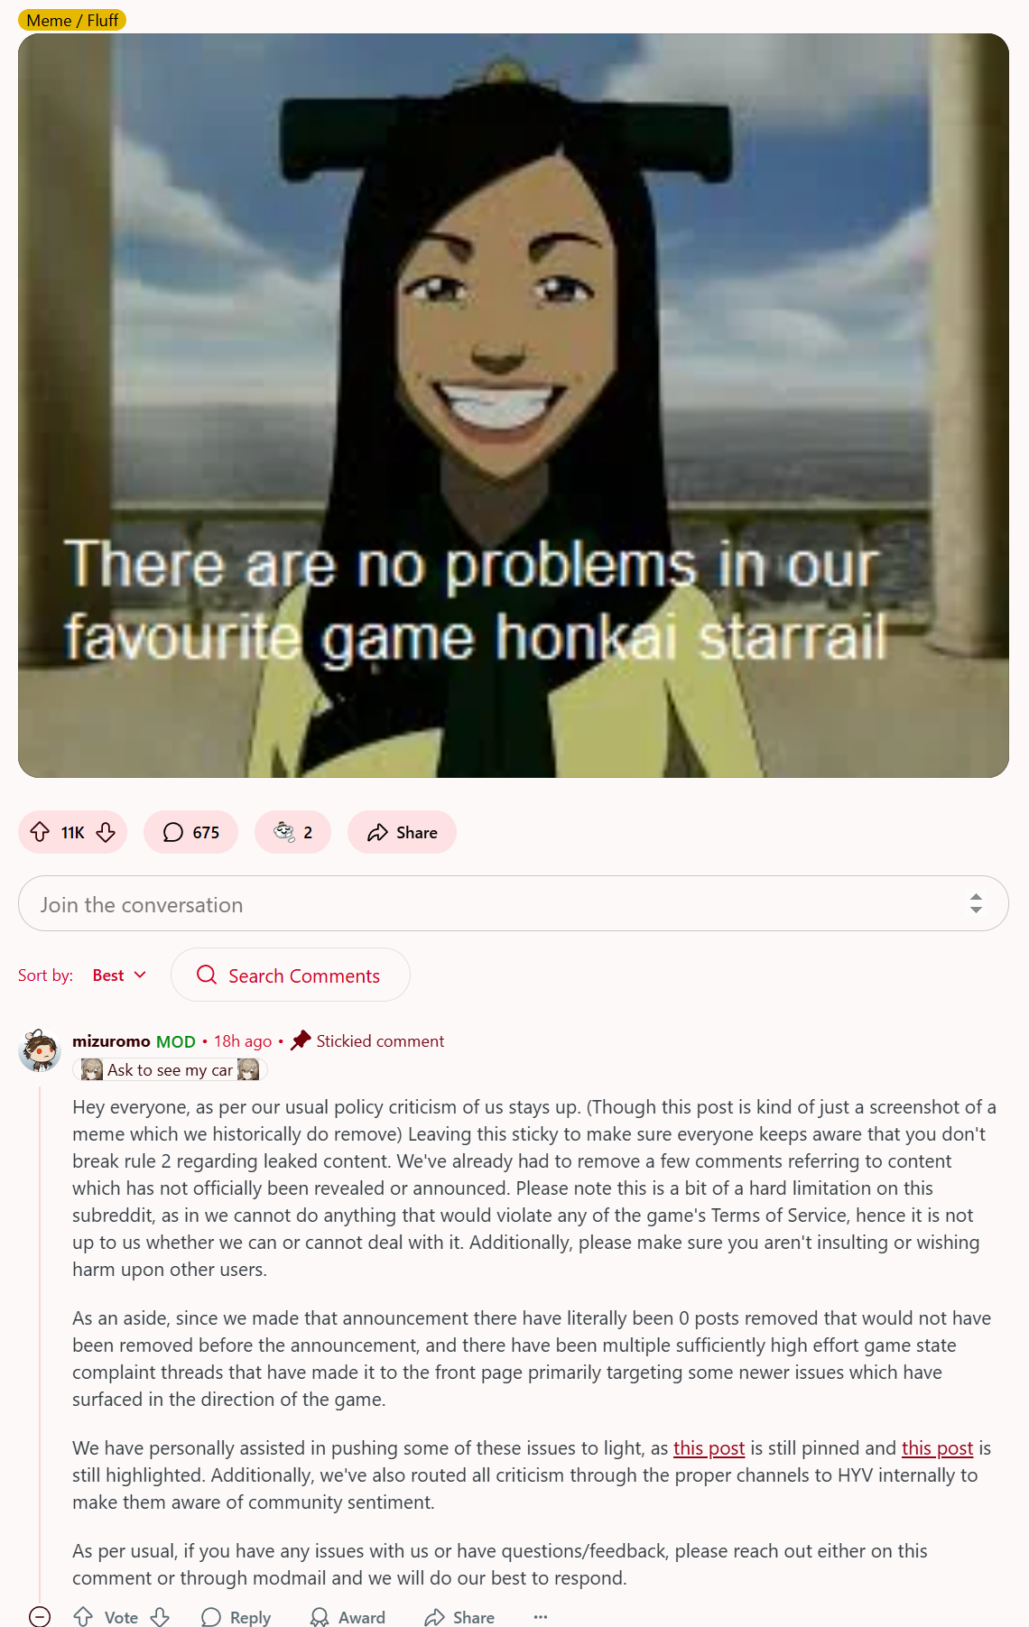The image size is (1029, 1627).
Task: Open the first "this post" link
Action: tap(709, 1447)
